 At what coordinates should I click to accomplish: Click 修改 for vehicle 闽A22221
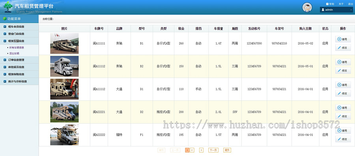343,116
